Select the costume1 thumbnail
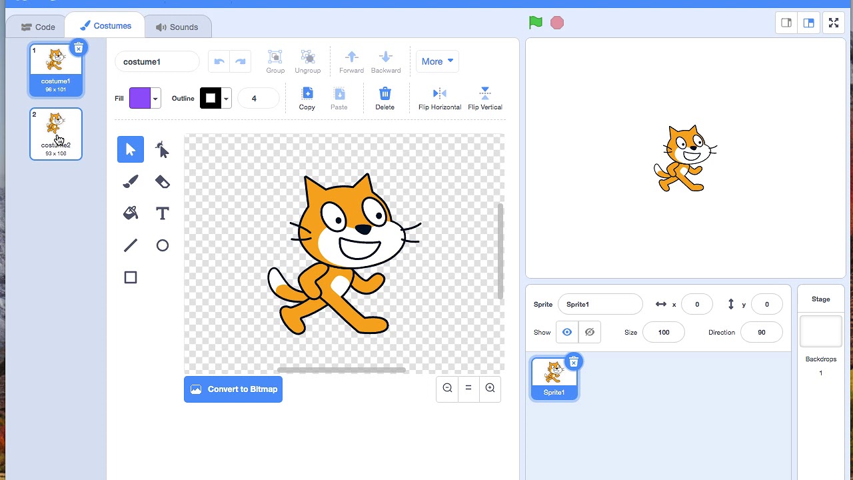Image resolution: width=853 pixels, height=480 pixels. [56, 70]
